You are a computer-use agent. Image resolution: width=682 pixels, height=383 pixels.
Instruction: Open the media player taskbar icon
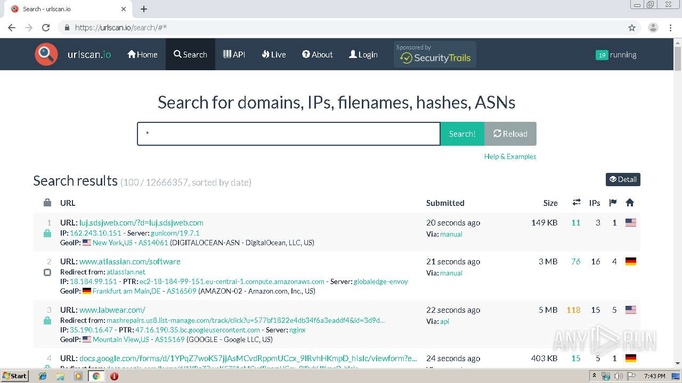pos(78,376)
